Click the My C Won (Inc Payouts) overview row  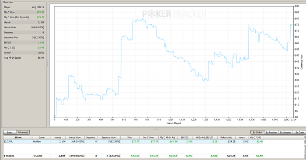pos(24,17)
